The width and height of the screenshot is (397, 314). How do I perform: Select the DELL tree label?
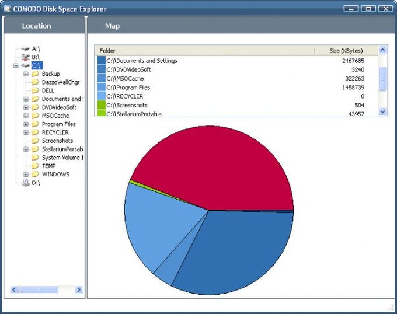coord(48,90)
